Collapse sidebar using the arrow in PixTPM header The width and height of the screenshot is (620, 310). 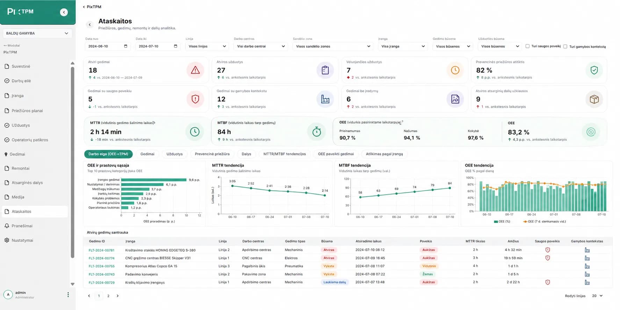64,12
